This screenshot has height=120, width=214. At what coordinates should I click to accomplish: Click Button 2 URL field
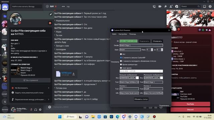pyautogui.click(x=153, y=93)
